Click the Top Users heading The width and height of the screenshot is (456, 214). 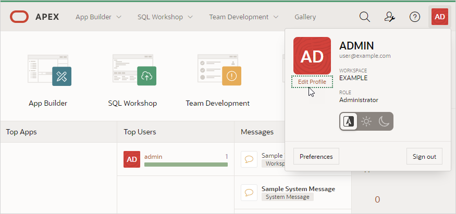(x=140, y=132)
